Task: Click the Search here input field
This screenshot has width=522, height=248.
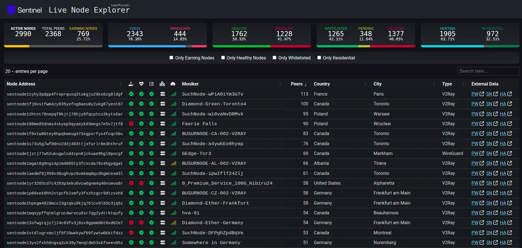Action: (489, 71)
